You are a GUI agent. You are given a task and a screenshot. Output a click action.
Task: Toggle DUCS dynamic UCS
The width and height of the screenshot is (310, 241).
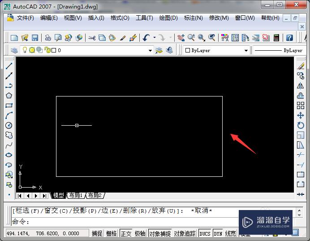205,233
